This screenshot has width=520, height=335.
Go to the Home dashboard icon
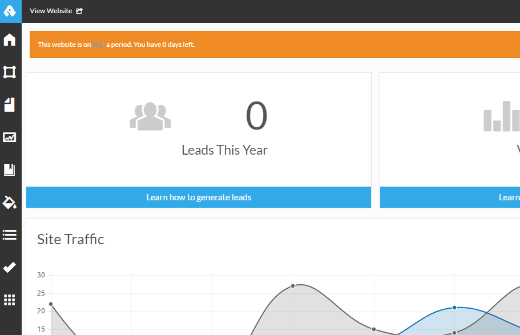10,40
